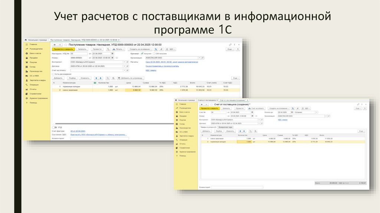Screen dimensions: 380x213
Task: Open НДС сверху link in receipt form
Action: pos(151,71)
